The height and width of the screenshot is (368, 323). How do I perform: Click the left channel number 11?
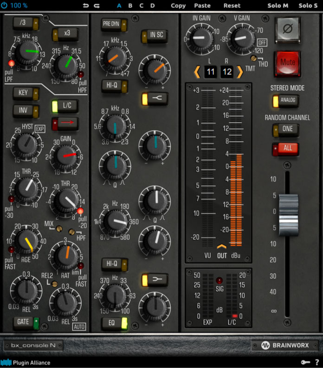coord(211,72)
